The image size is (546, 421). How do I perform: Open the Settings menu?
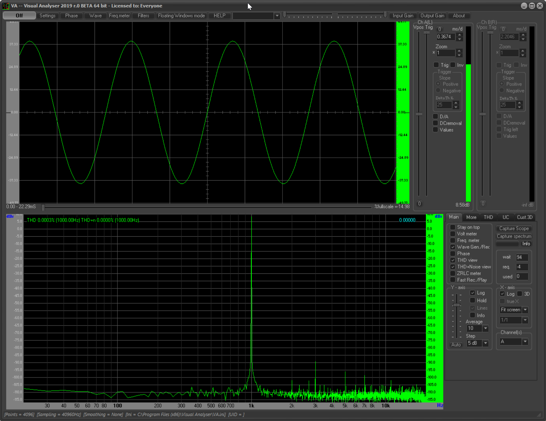(47, 16)
